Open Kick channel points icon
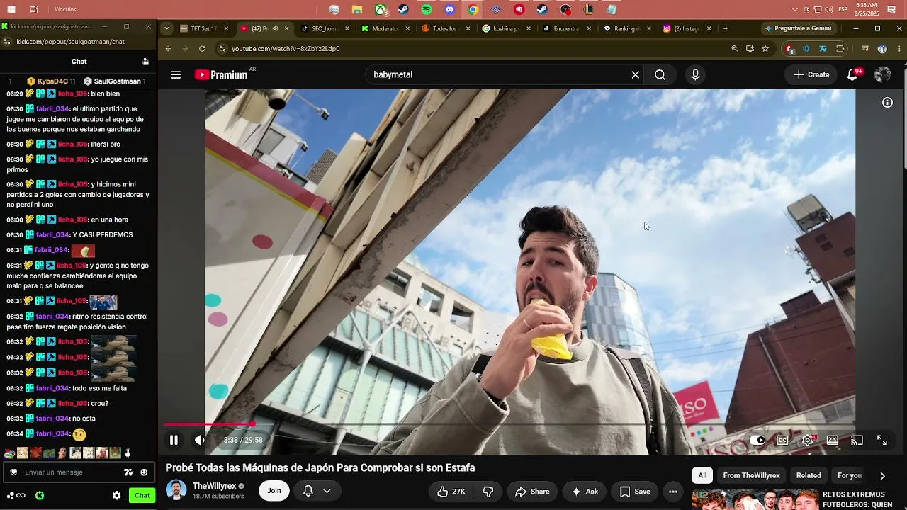 pos(40,496)
